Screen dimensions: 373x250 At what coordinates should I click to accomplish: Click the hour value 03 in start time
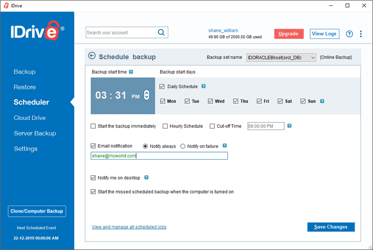[101, 95]
